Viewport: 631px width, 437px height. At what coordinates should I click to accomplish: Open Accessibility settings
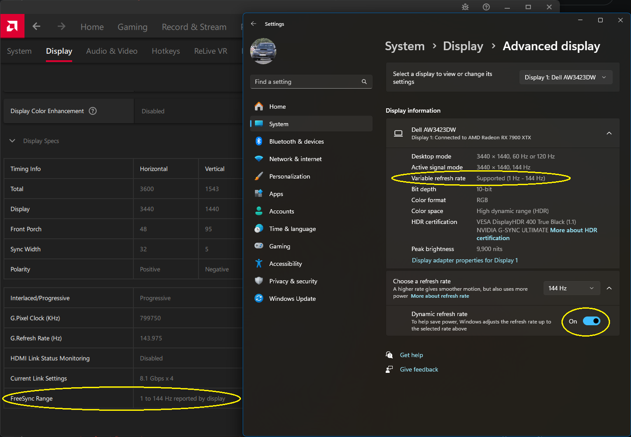coord(311,264)
